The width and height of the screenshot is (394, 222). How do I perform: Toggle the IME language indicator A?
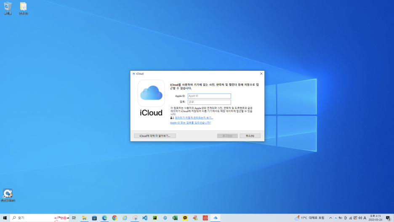point(365,218)
